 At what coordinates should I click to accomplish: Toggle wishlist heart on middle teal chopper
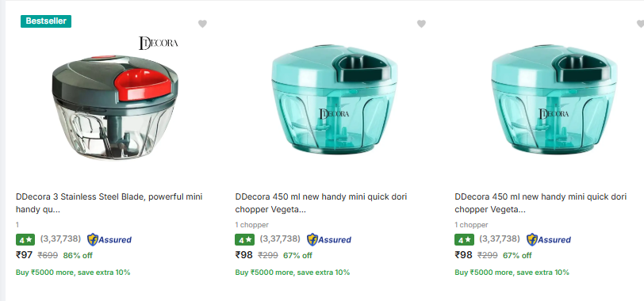coord(421,24)
